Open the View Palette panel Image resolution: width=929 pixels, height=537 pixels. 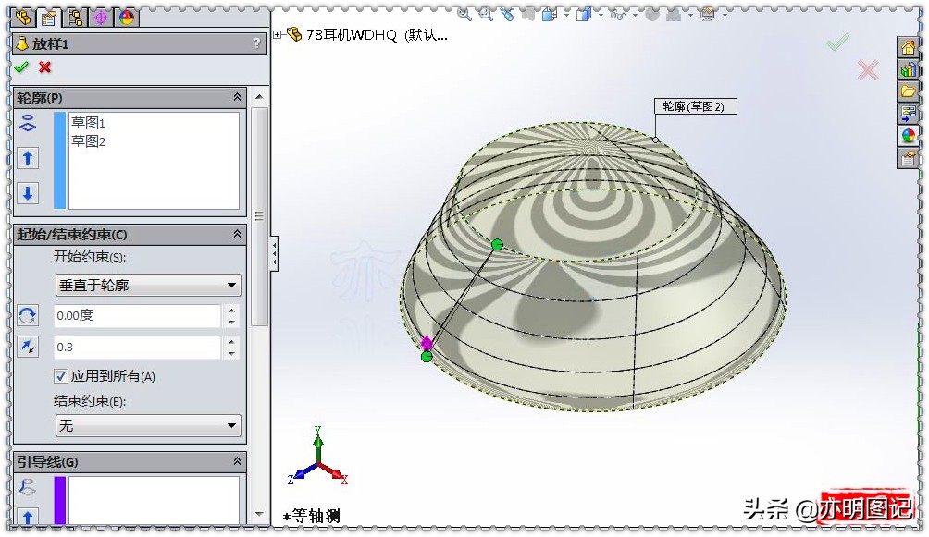pos(908,112)
